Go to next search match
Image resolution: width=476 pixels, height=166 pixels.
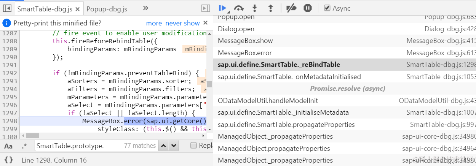pyautogui.click(x=174, y=145)
